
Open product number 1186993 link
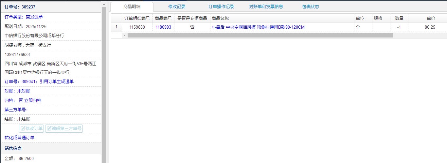pos(163,27)
